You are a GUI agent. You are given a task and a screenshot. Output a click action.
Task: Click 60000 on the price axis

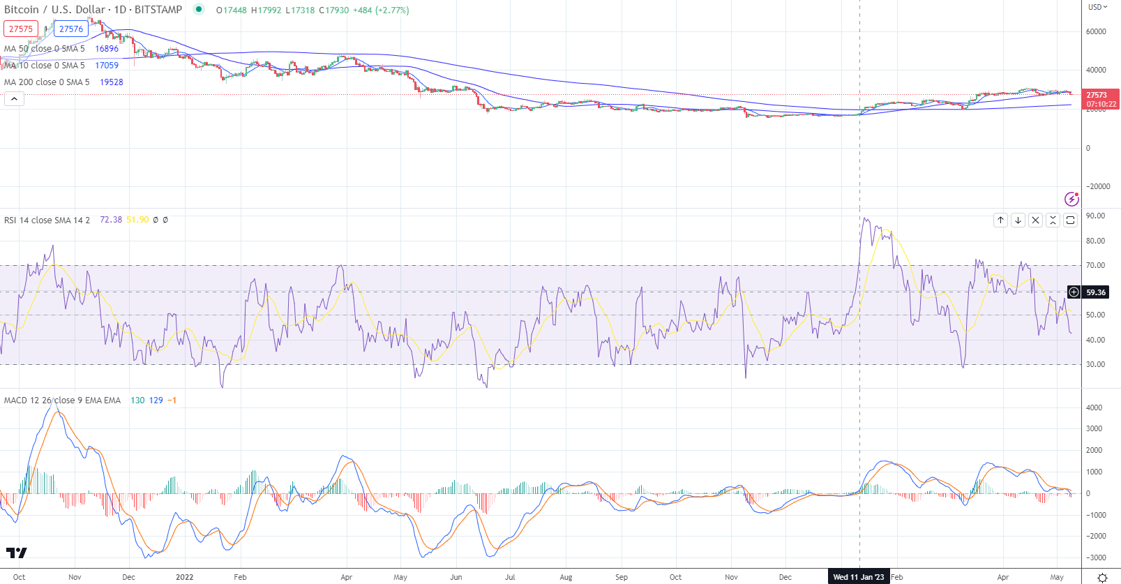click(1096, 31)
